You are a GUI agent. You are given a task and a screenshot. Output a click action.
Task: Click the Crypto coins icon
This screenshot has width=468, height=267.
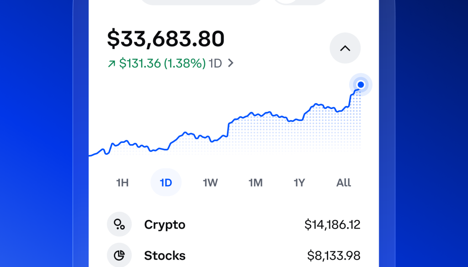point(119,225)
